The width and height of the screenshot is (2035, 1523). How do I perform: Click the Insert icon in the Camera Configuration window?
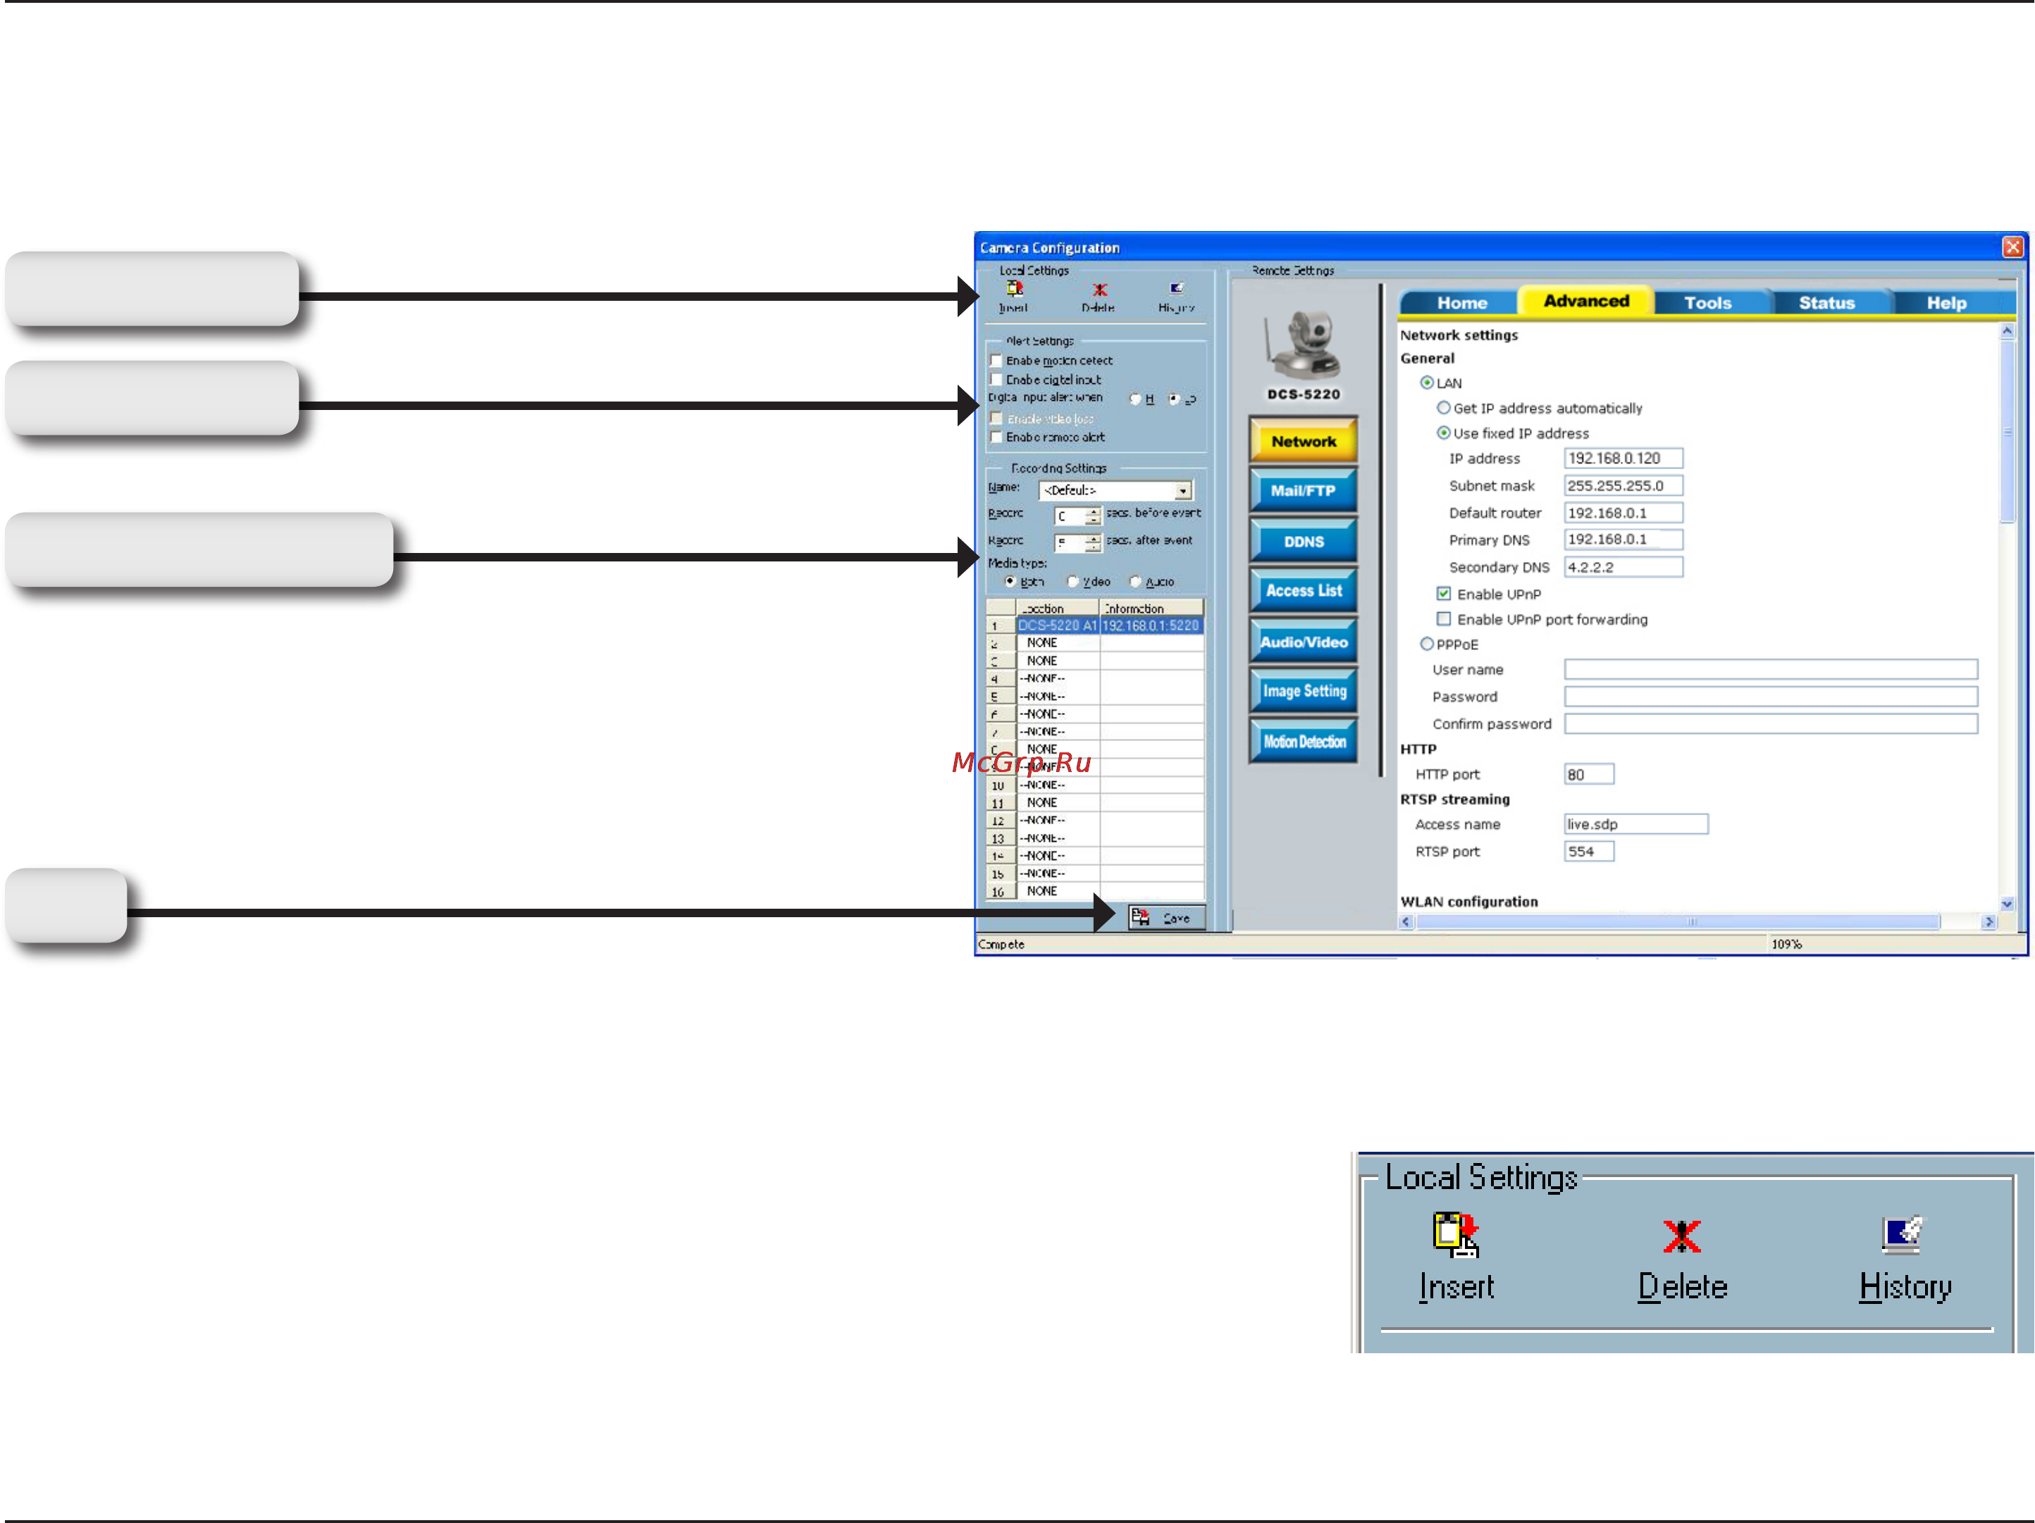[x=1014, y=290]
